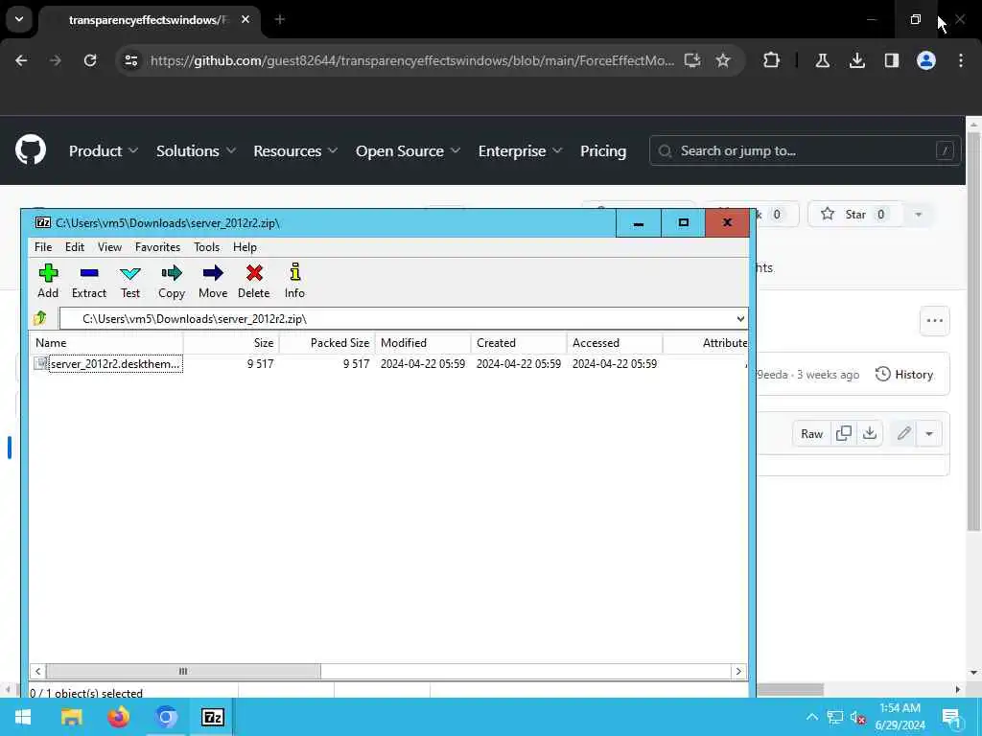Expand the Product dropdown on GitHub
The image size is (982, 736).
tap(104, 150)
